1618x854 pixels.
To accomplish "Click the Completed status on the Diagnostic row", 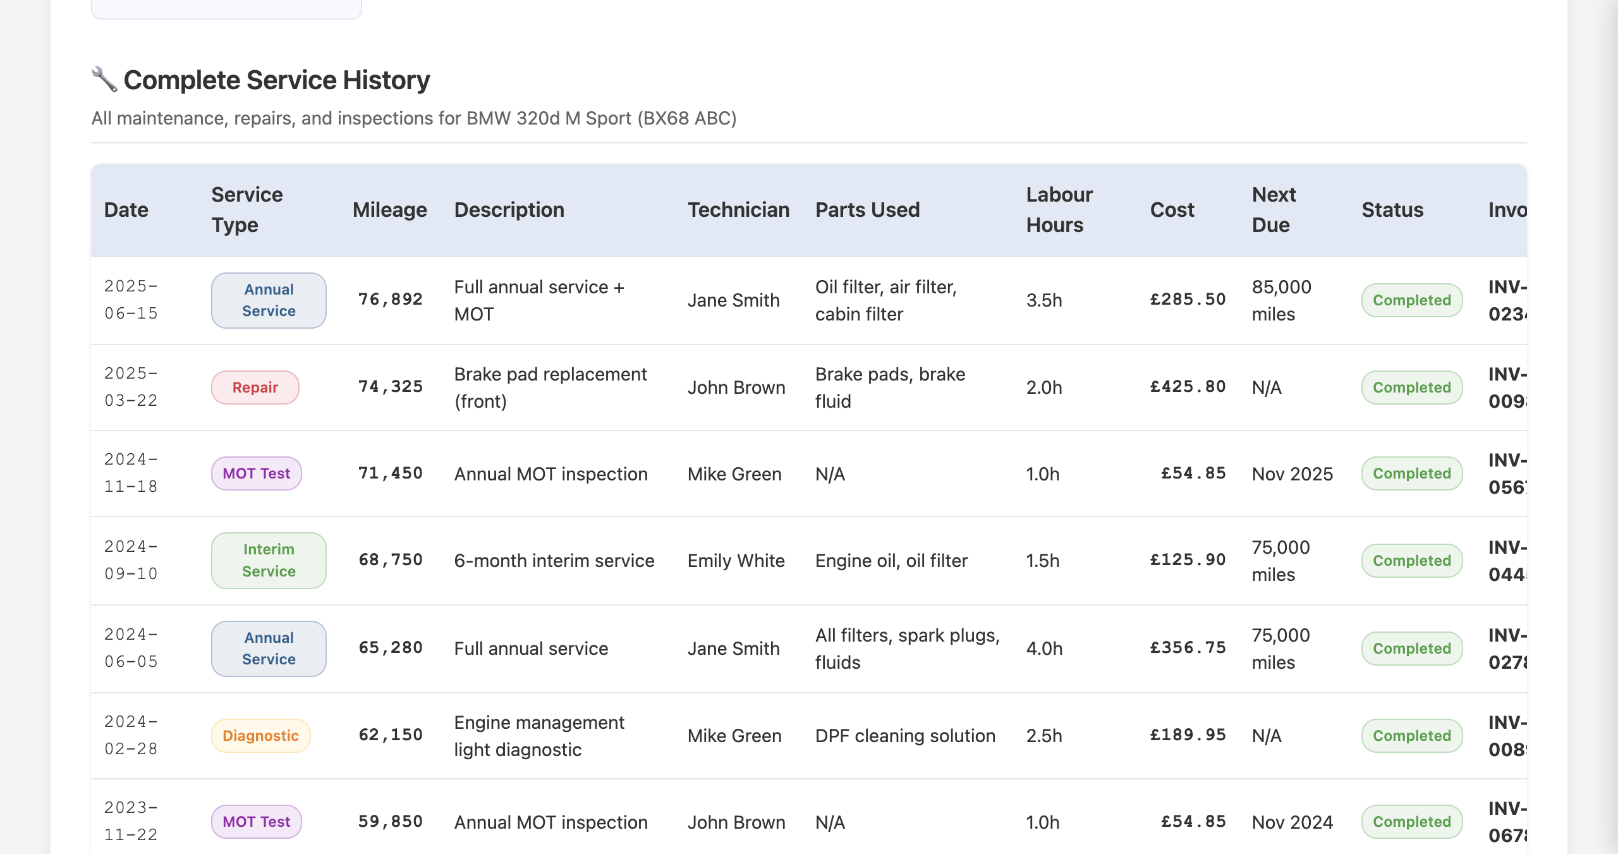I will click(1412, 735).
